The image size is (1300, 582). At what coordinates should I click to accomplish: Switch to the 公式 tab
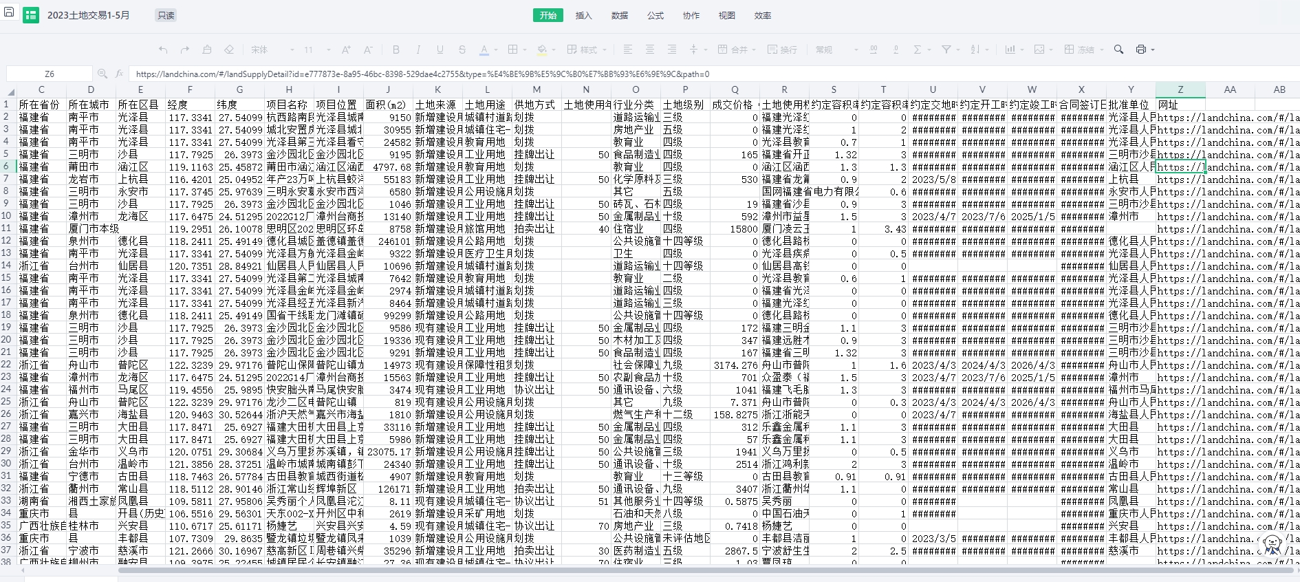656,15
